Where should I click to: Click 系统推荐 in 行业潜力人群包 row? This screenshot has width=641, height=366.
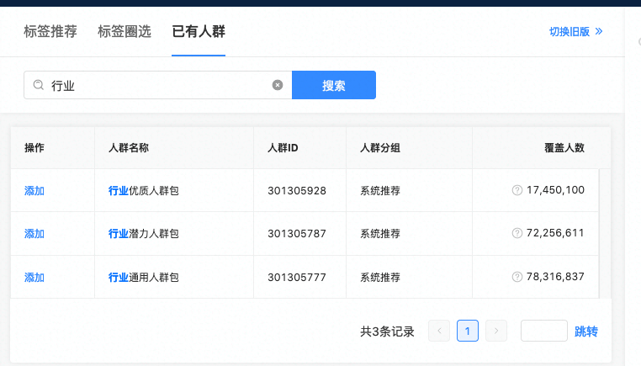click(380, 234)
